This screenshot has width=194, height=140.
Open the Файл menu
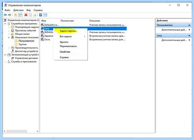pos(7,10)
